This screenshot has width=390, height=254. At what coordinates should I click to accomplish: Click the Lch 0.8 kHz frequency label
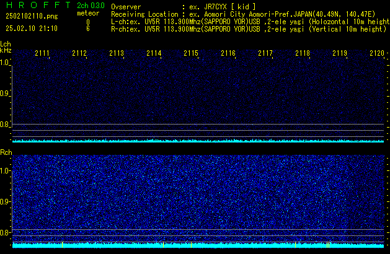(4, 125)
